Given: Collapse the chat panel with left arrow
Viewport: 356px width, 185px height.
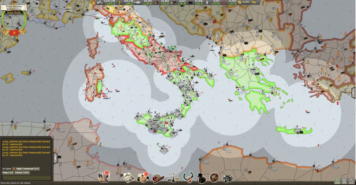Looking at the screenshot, I should point(55,158).
